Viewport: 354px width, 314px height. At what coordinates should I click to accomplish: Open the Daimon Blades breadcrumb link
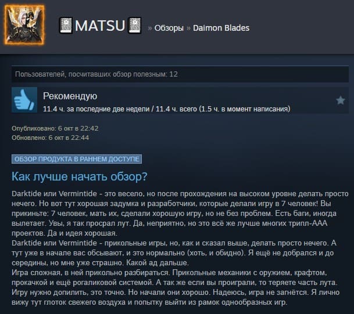tap(221, 28)
